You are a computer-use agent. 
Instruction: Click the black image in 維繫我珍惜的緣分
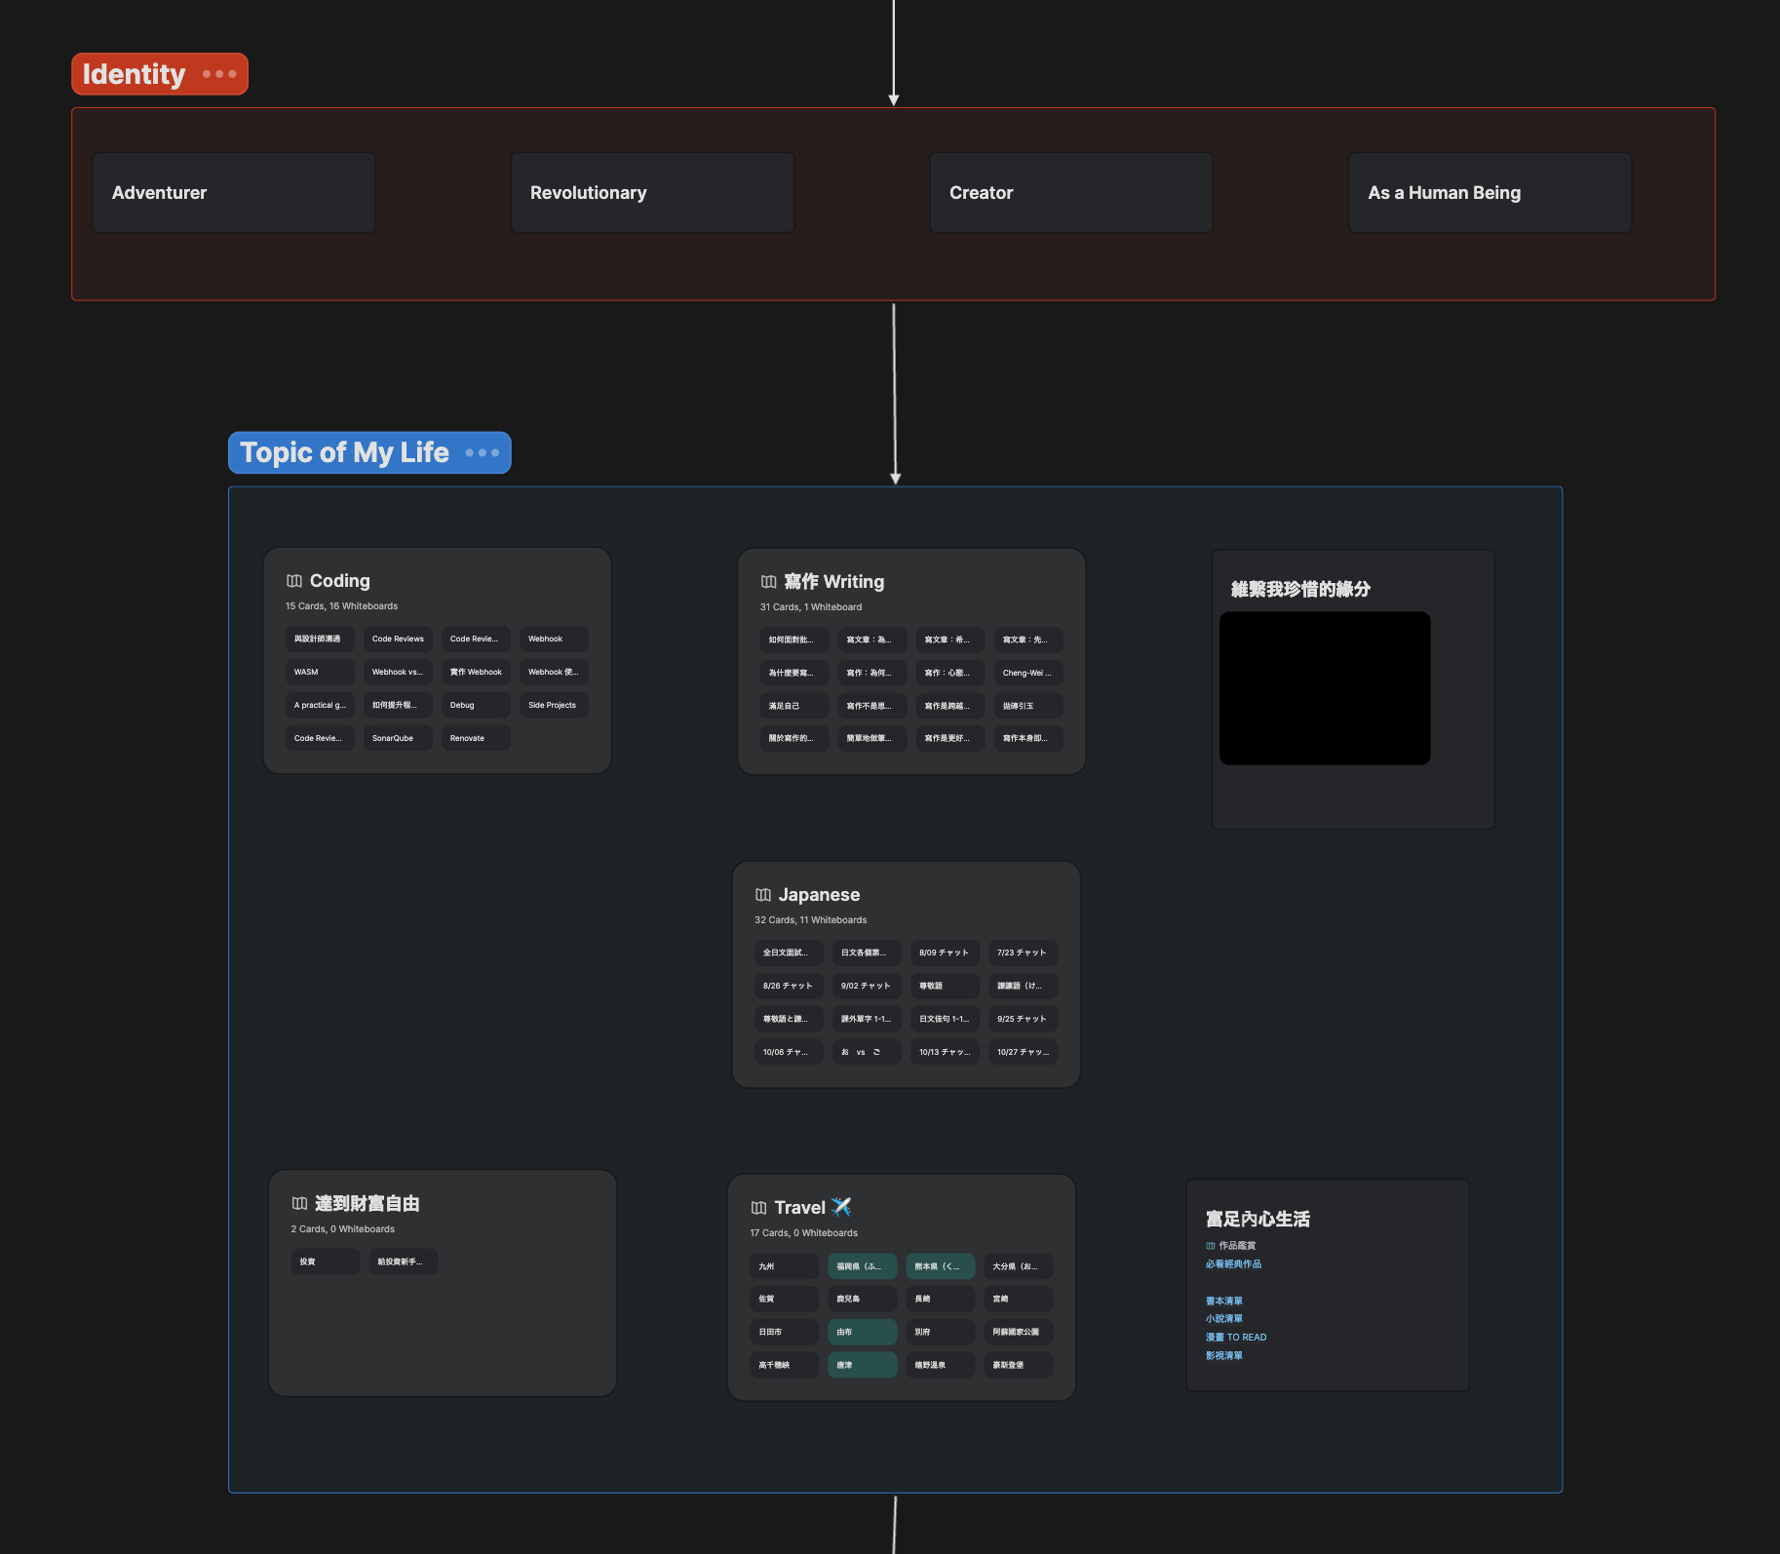pos(1325,688)
